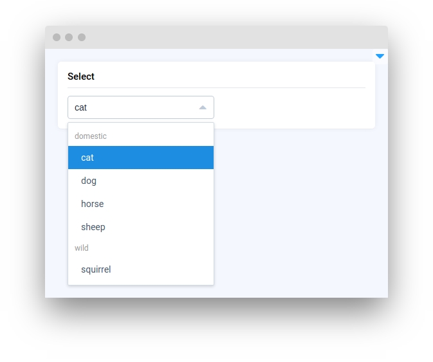
Task: Click the divider line under the Select heading
Action: [x=216, y=87]
